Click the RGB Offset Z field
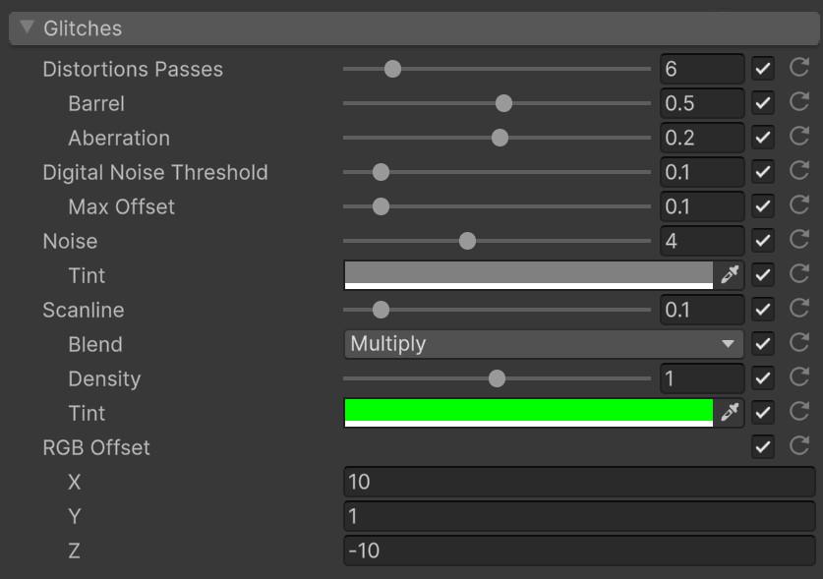823x579 pixels. pos(579,550)
